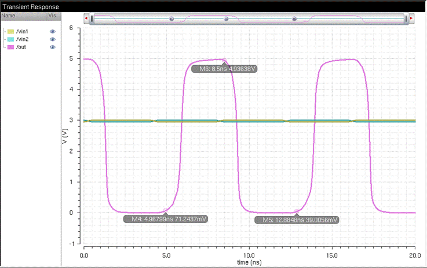427x268 pixels.
Task: Toggle visibility of /out trace
Action: click(53, 47)
